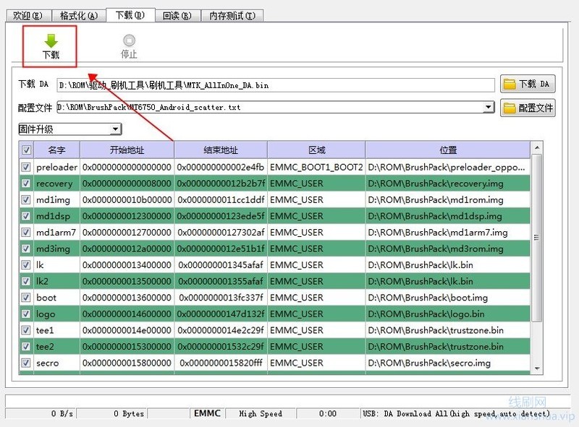Toggle the logo partition checkbox
Viewport: 579px width, 427px height.
tap(26, 314)
